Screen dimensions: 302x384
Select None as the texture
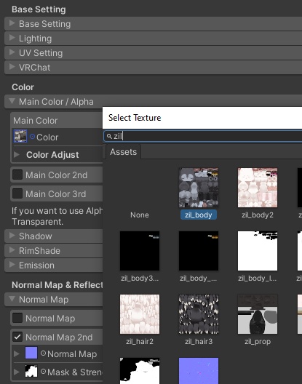[x=140, y=215]
